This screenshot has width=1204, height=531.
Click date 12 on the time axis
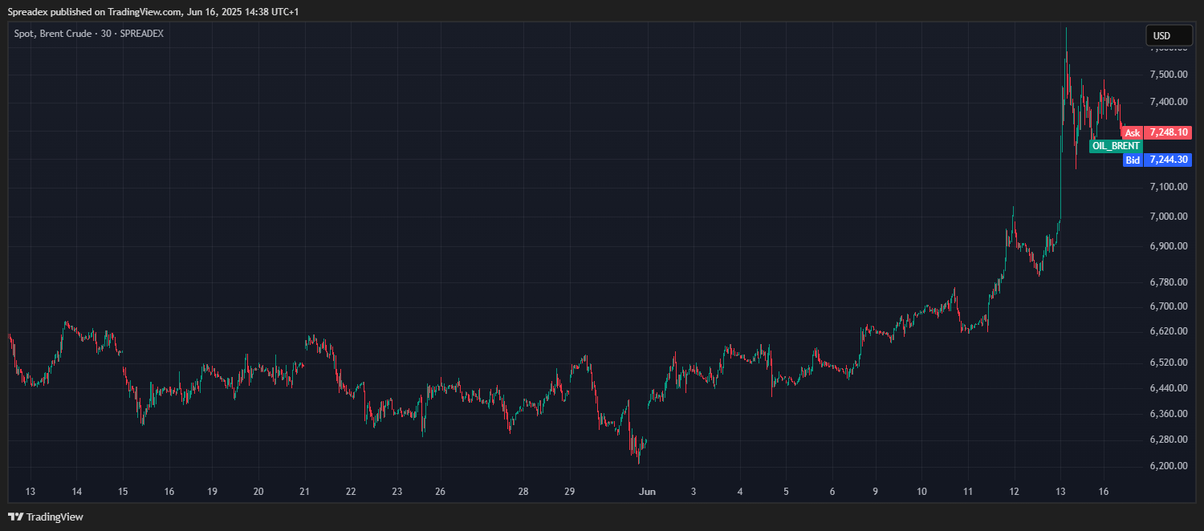[1015, 492]
